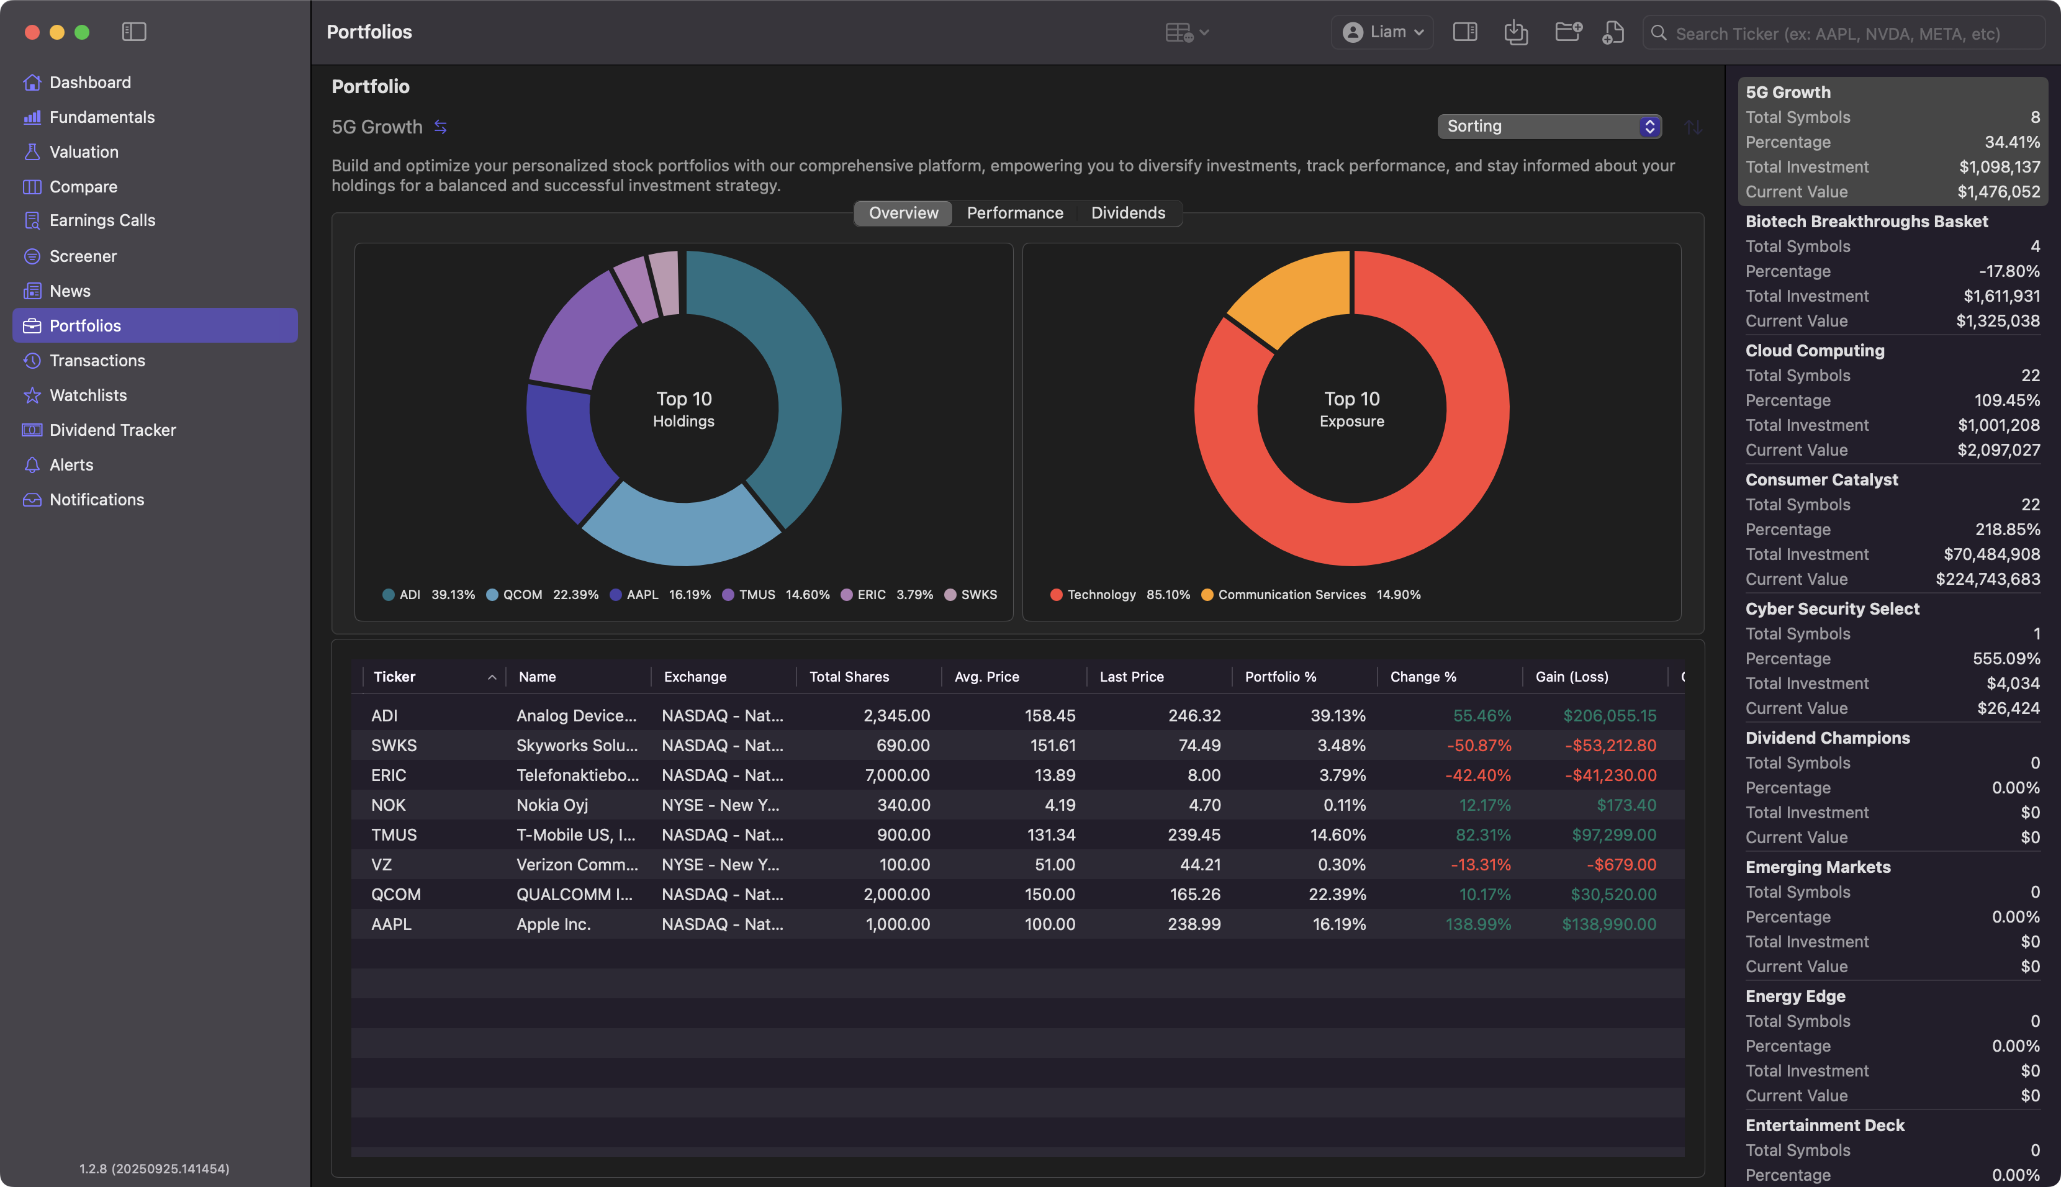The height and width of the screenshot is (1187, 2061).
Task: Click the Search Ticker input field
Action: click(1842, 34)
